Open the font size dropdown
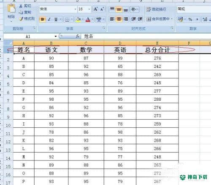The width and height of the screenshot is (211, 185). coord(89,9)
